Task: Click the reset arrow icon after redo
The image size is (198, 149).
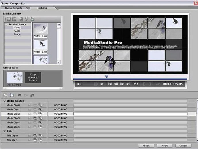Action: pyautogui.click(x=32, y=95)
